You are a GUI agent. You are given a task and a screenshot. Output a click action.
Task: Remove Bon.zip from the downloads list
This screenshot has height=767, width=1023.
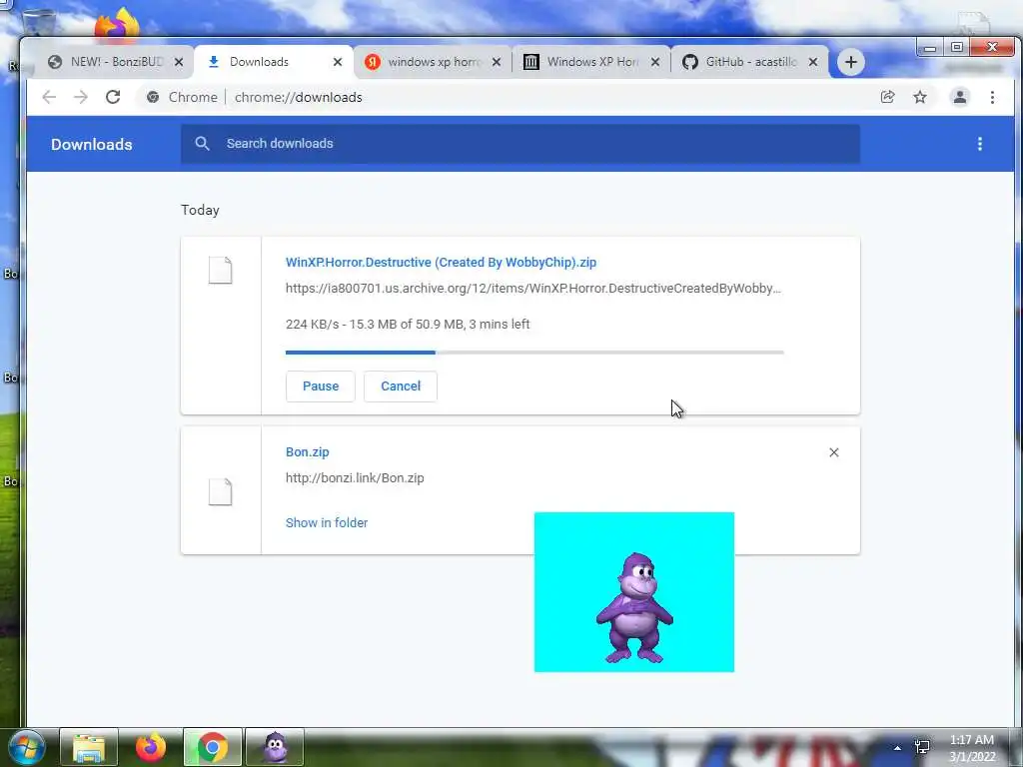(834, 452)
